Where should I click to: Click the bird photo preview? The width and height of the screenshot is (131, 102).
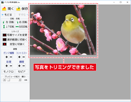click(63, 30)
